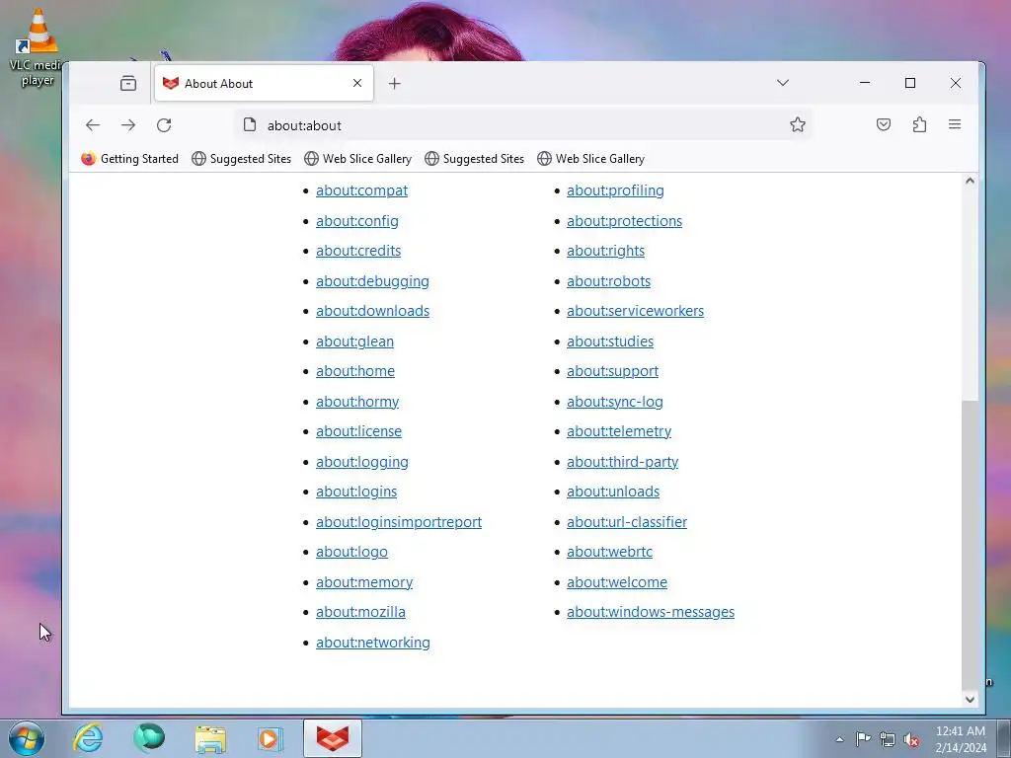Open the first Suggested Sites bookmark

pos(242,159)
